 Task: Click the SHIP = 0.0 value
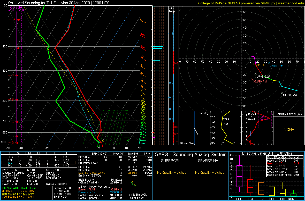[x=60, y=197]
